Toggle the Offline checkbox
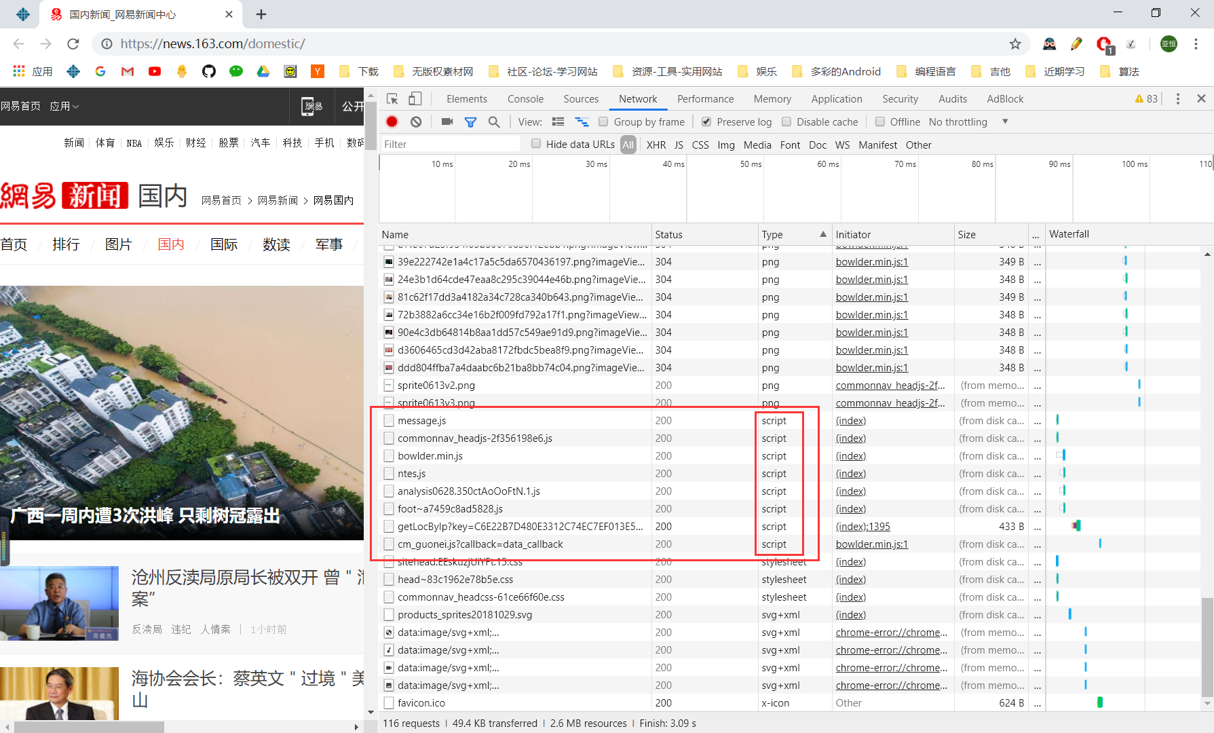This screenshot has height=733, width=1214. pyautogui.click(x=880, y=122)
